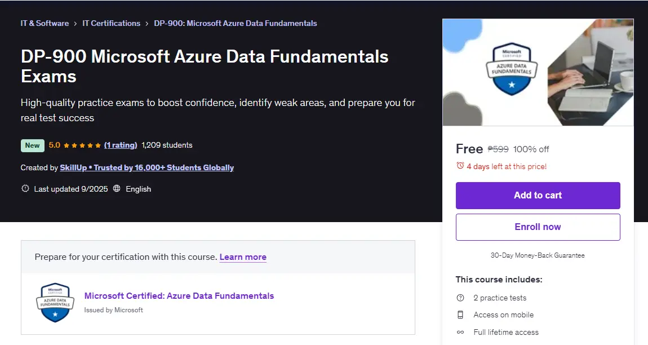Click the 1,209 students text

pos(167,145)
